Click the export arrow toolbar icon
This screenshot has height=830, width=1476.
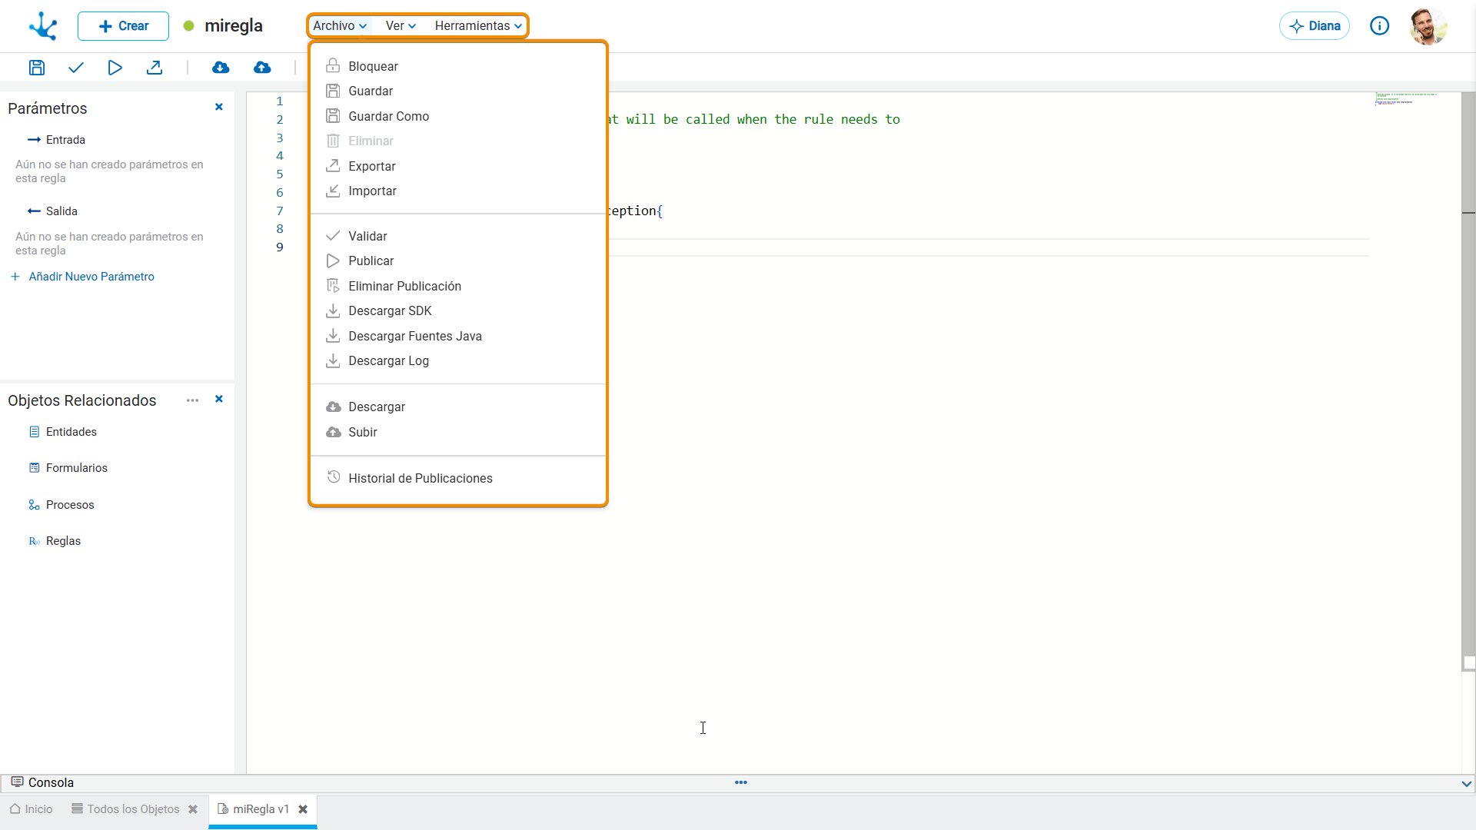click(x=155, y=68)
